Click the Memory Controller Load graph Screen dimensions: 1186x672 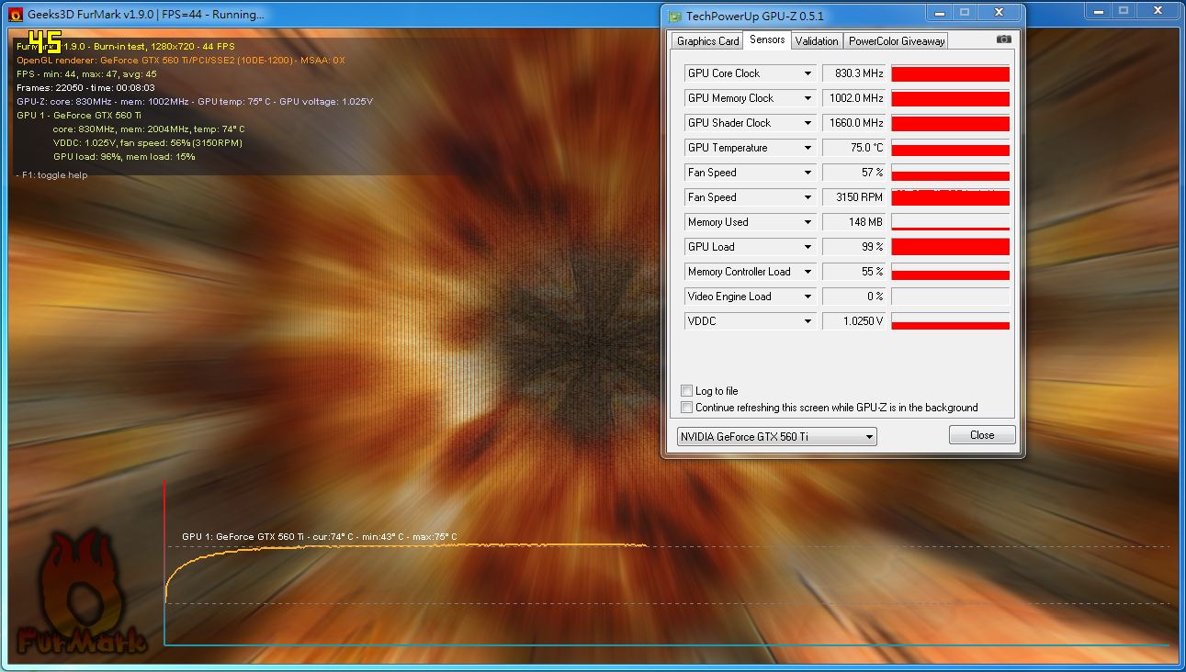(x=950, y=272)
